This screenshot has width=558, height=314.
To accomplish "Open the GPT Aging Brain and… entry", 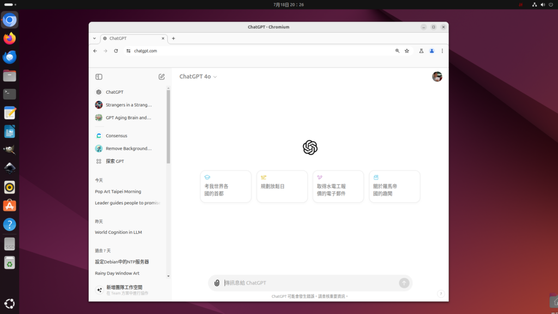I will (129, 118).
